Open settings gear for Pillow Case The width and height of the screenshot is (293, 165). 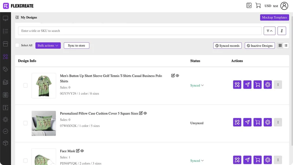tap(268, 122)
